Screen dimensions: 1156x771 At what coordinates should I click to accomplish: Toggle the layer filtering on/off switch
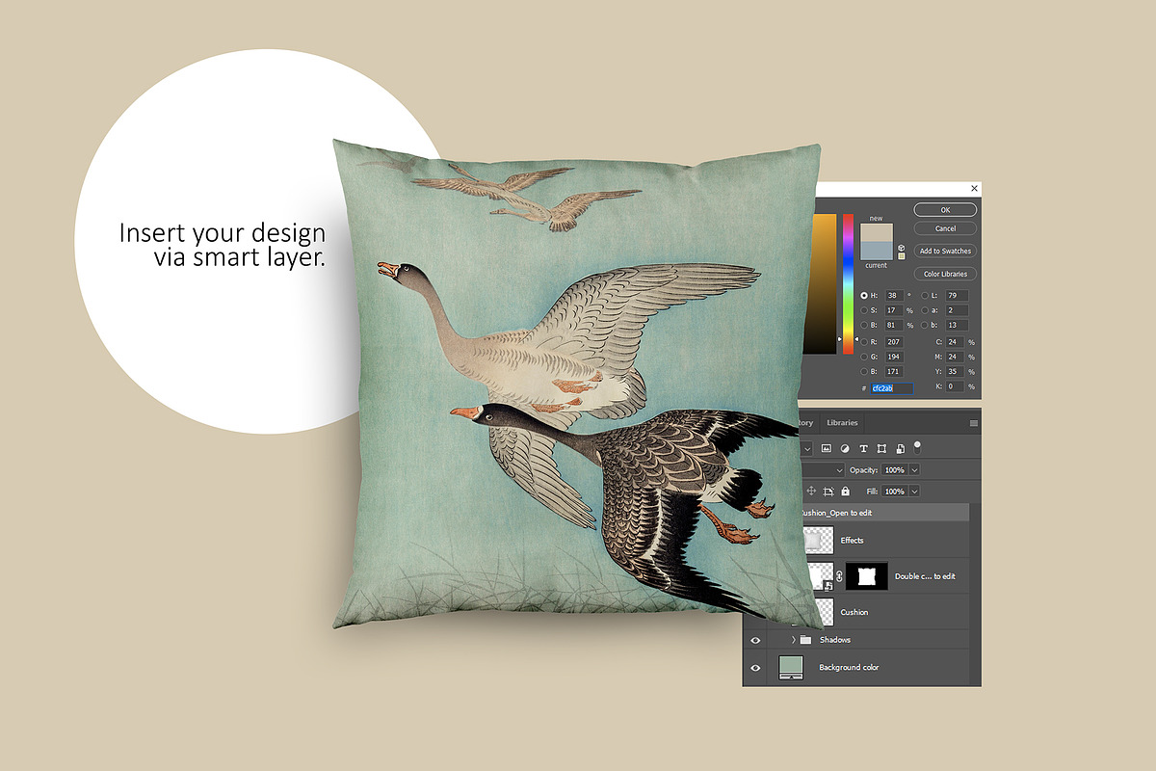tap(917, 448)
